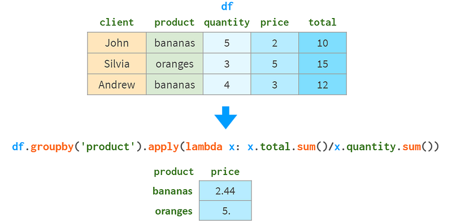Click the total value 10 cell
Screen dimensions: 452x223
pyautogui.click(x=323, y=43)
